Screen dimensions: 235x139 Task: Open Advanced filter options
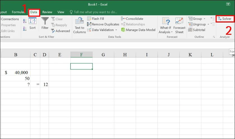point(60,31)
